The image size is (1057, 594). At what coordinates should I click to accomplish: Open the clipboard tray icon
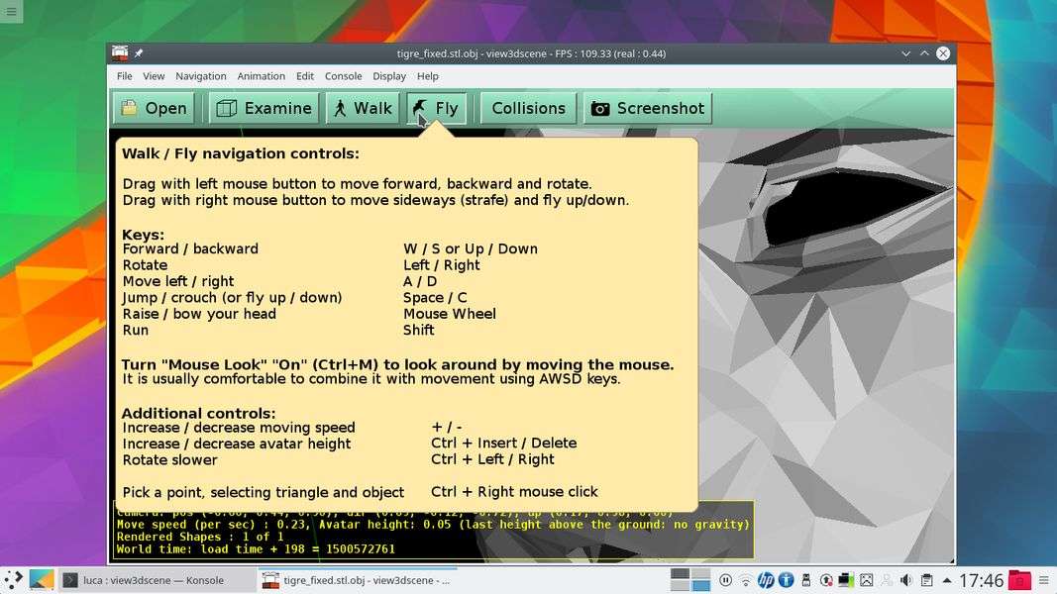926,580
